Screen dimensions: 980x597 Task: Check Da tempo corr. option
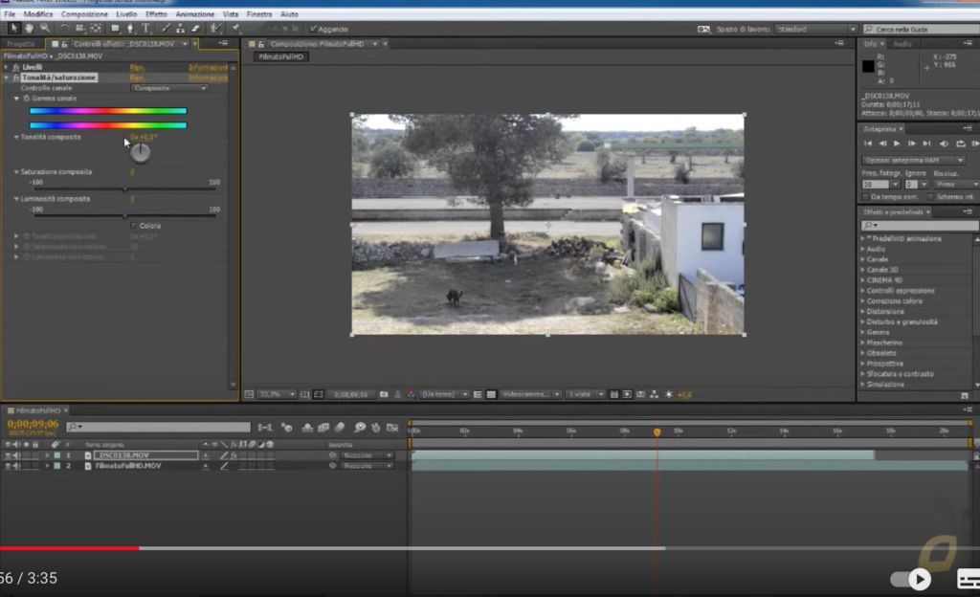(865, 197)
